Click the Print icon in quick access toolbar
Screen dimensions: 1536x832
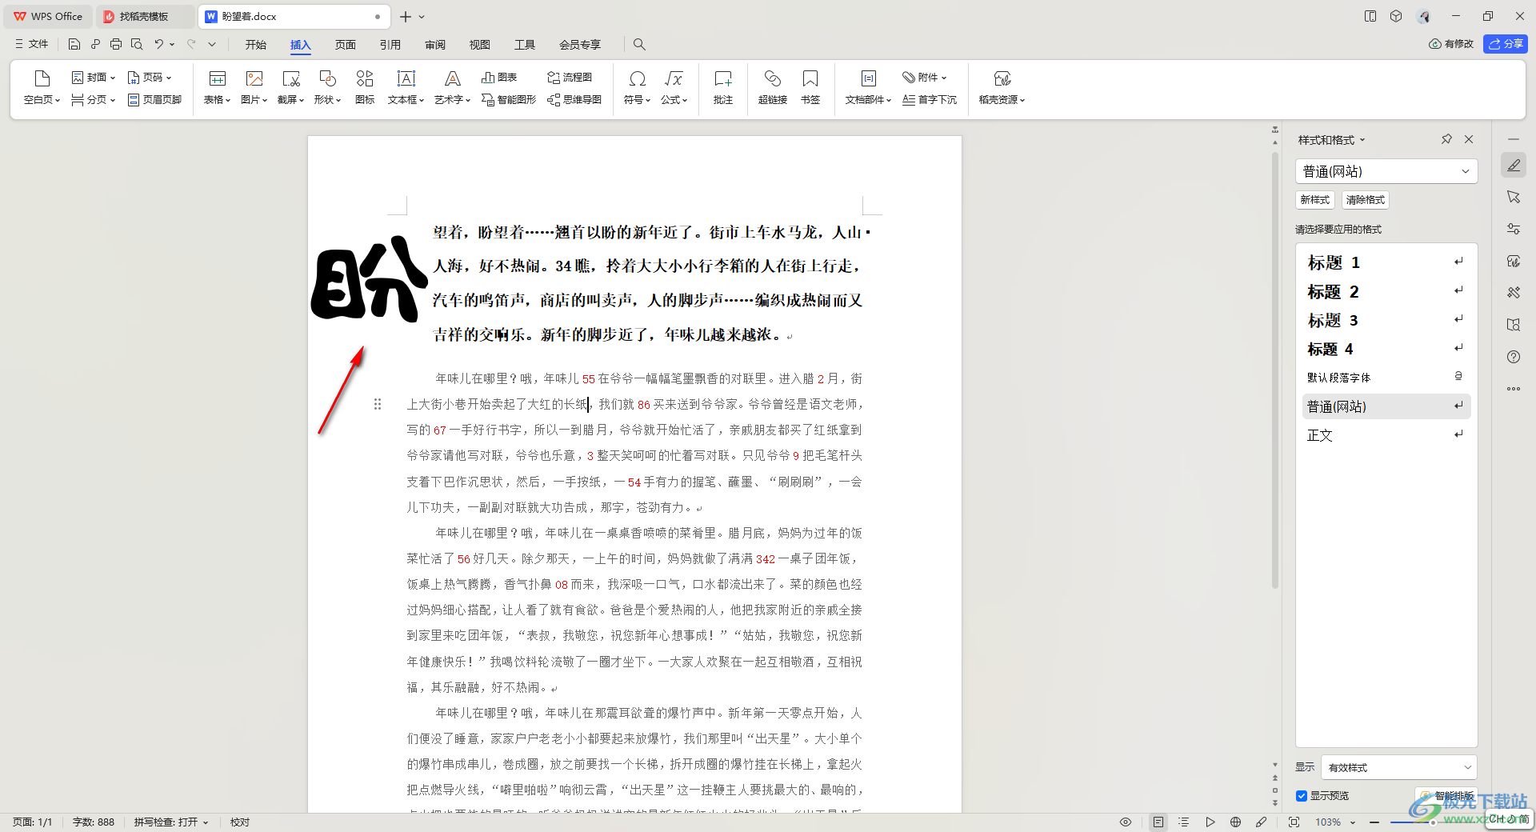click(116, 44)
